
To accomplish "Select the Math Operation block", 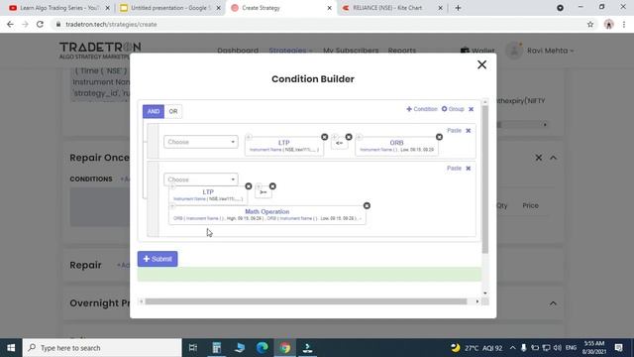I will click(267, 215).
